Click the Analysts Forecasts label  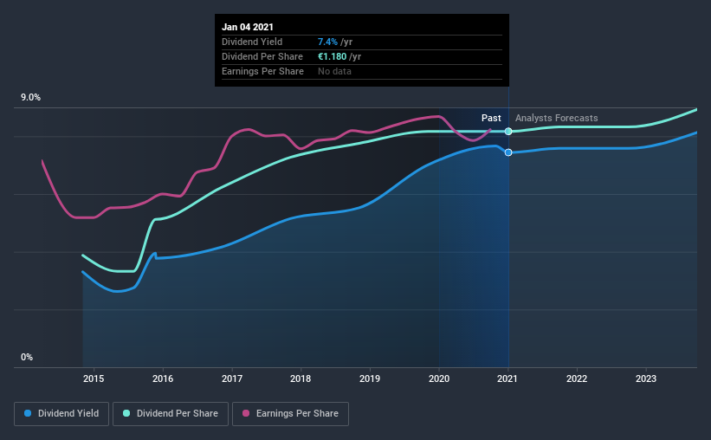(x=556, y=118)
